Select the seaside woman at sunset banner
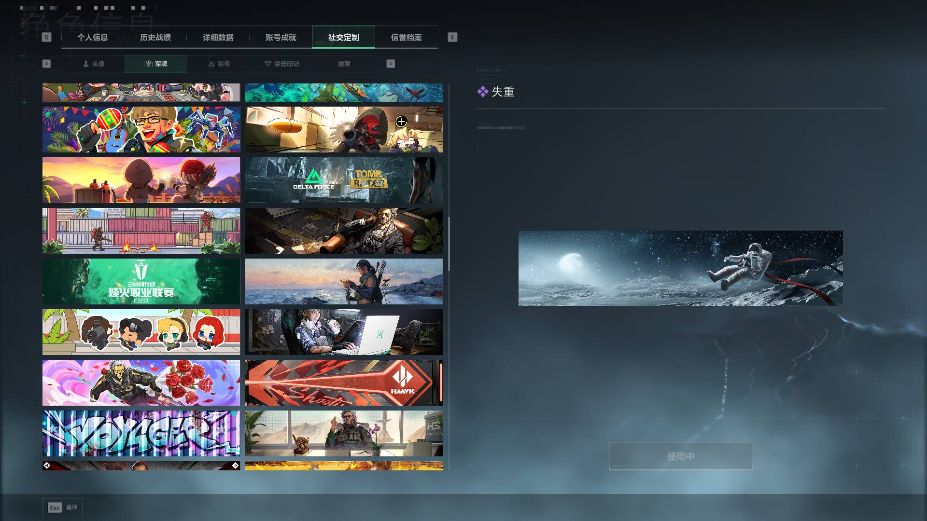927x521 pixels. [344, 281]
